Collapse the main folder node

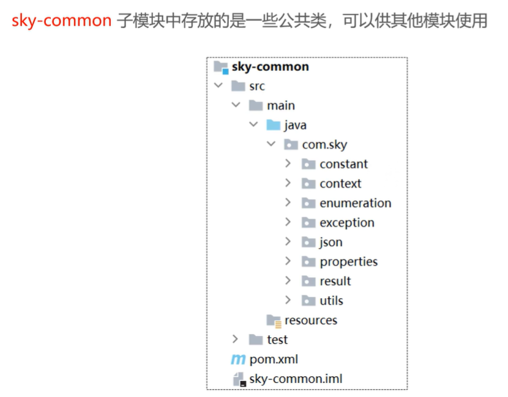click(236, 105)
